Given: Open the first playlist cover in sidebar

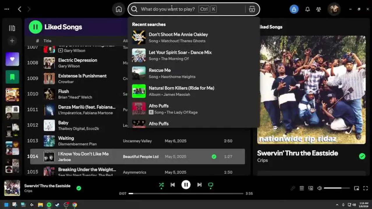Looking at the screenshot, I should click(x=12, y=95).
